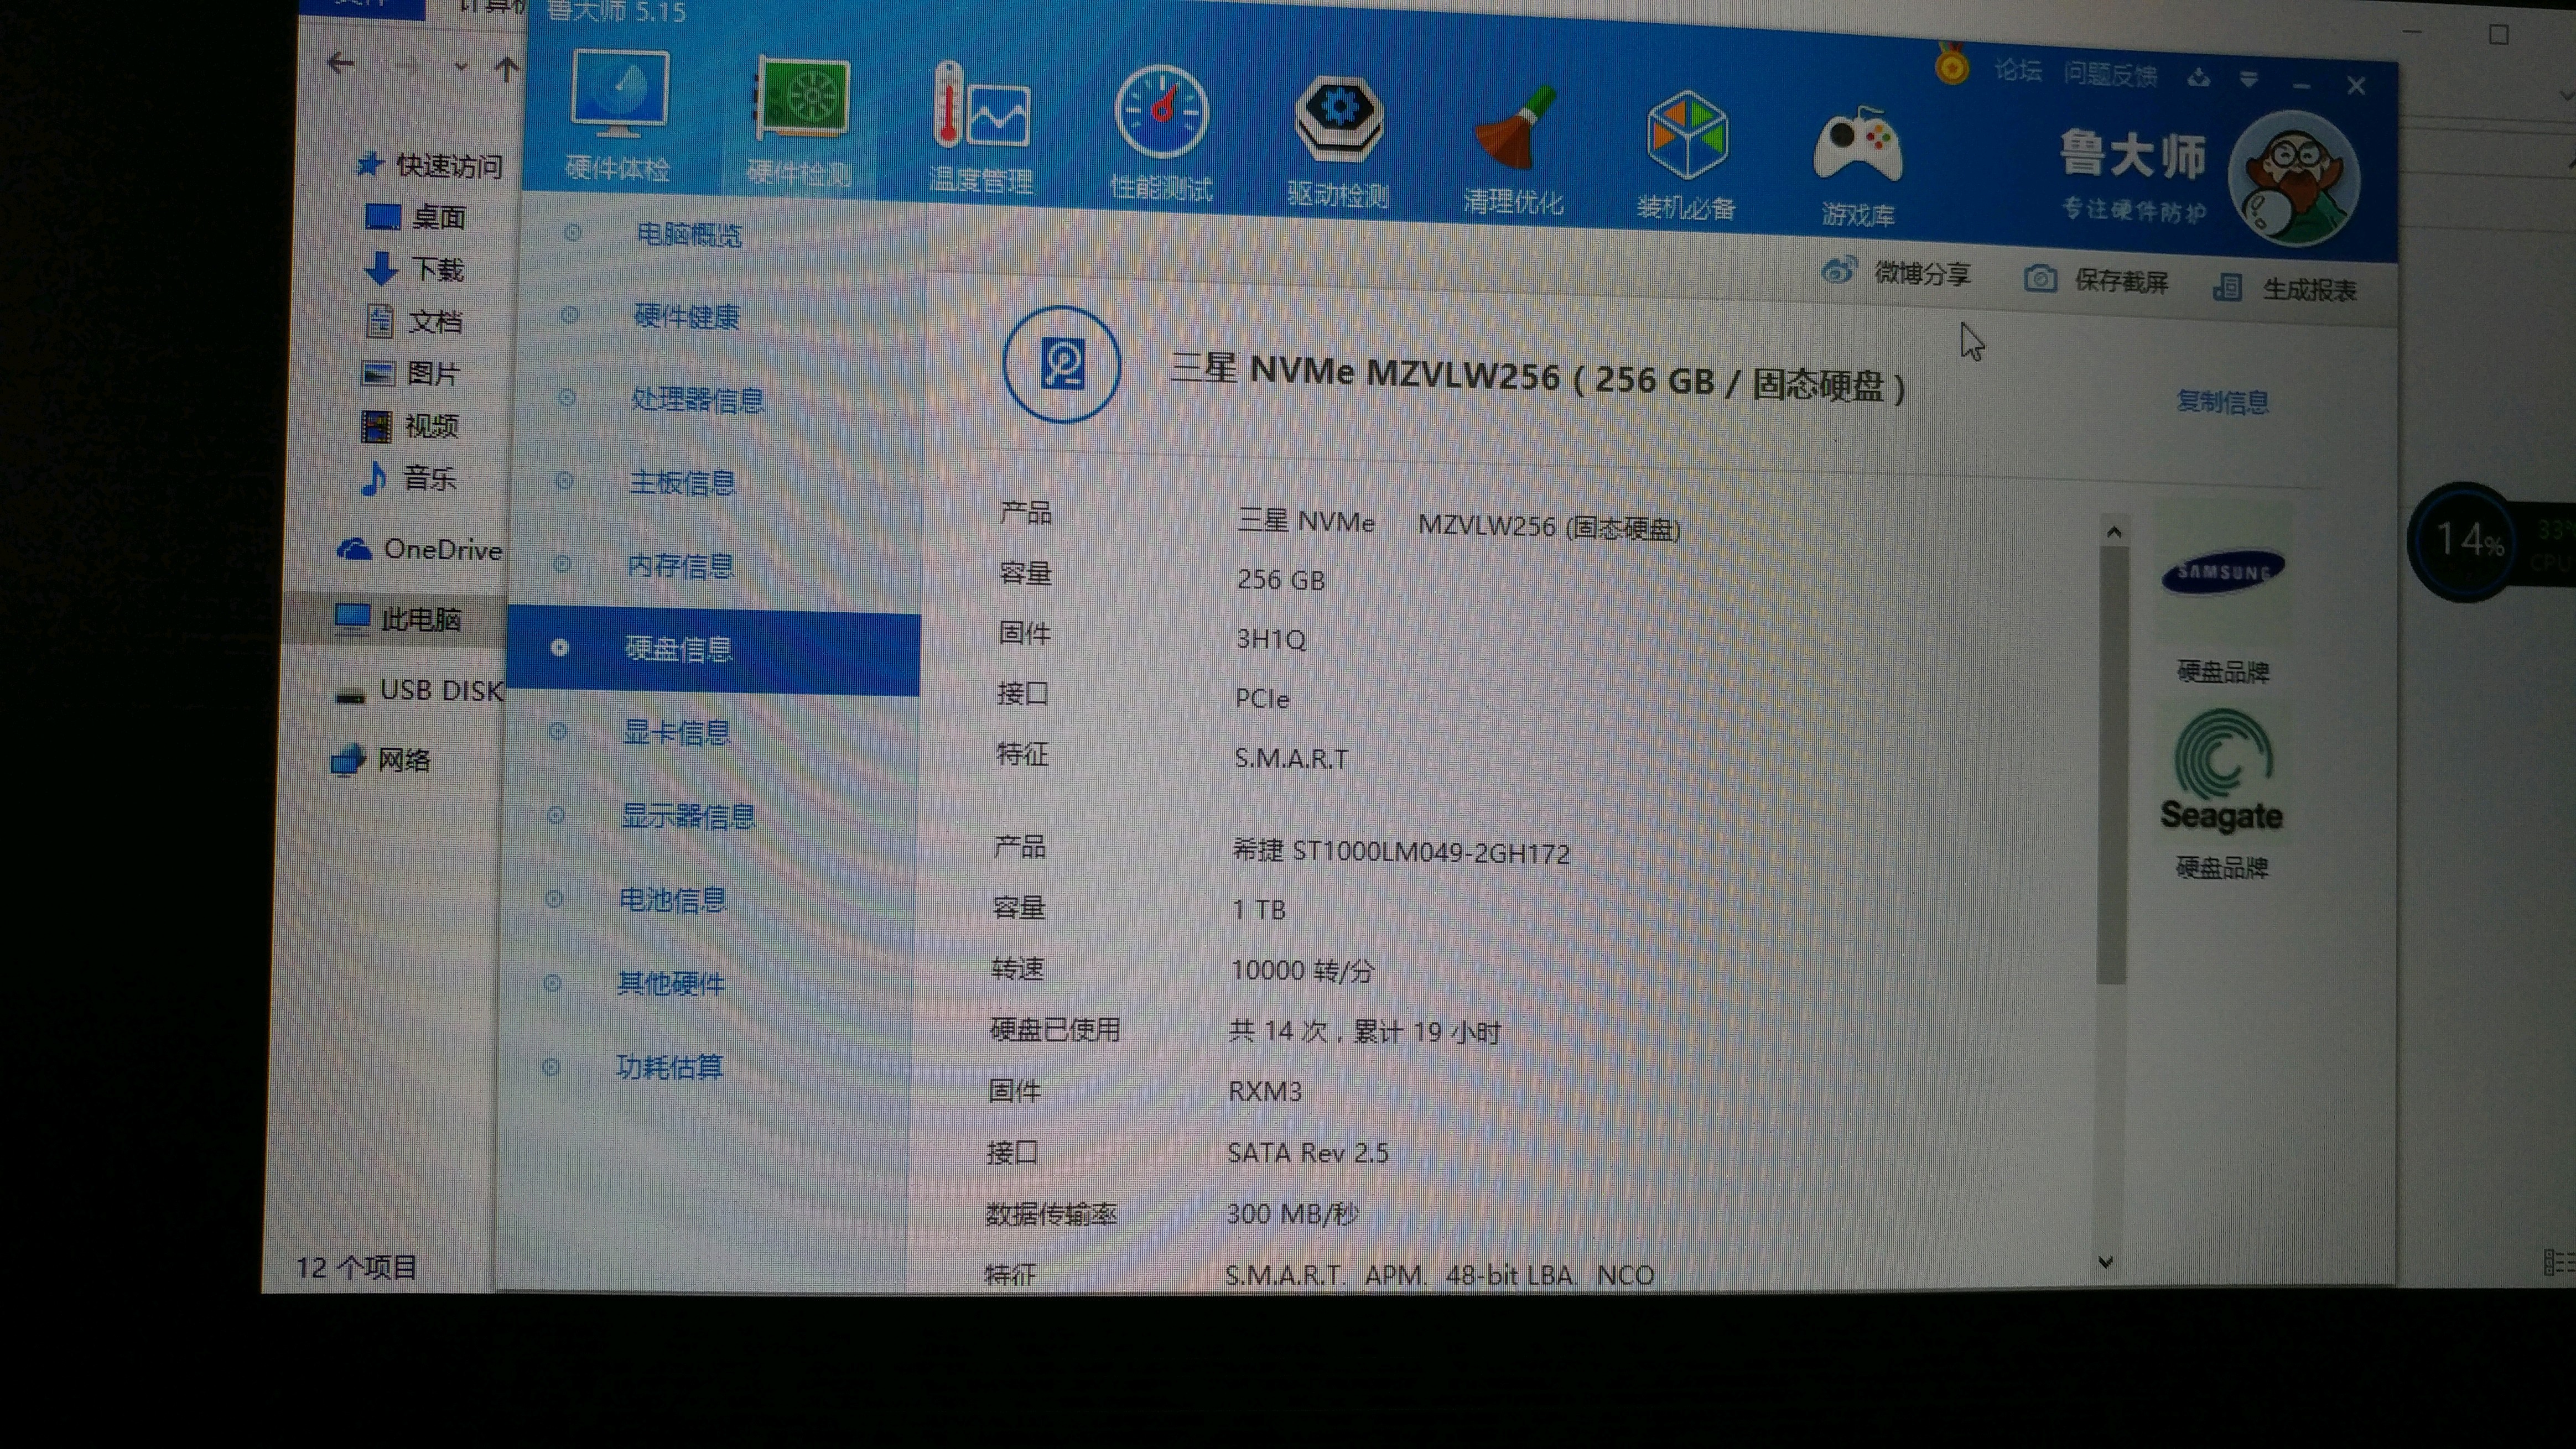
Task: Open Explorer recent locations dropdown
Action: point(460,67)
